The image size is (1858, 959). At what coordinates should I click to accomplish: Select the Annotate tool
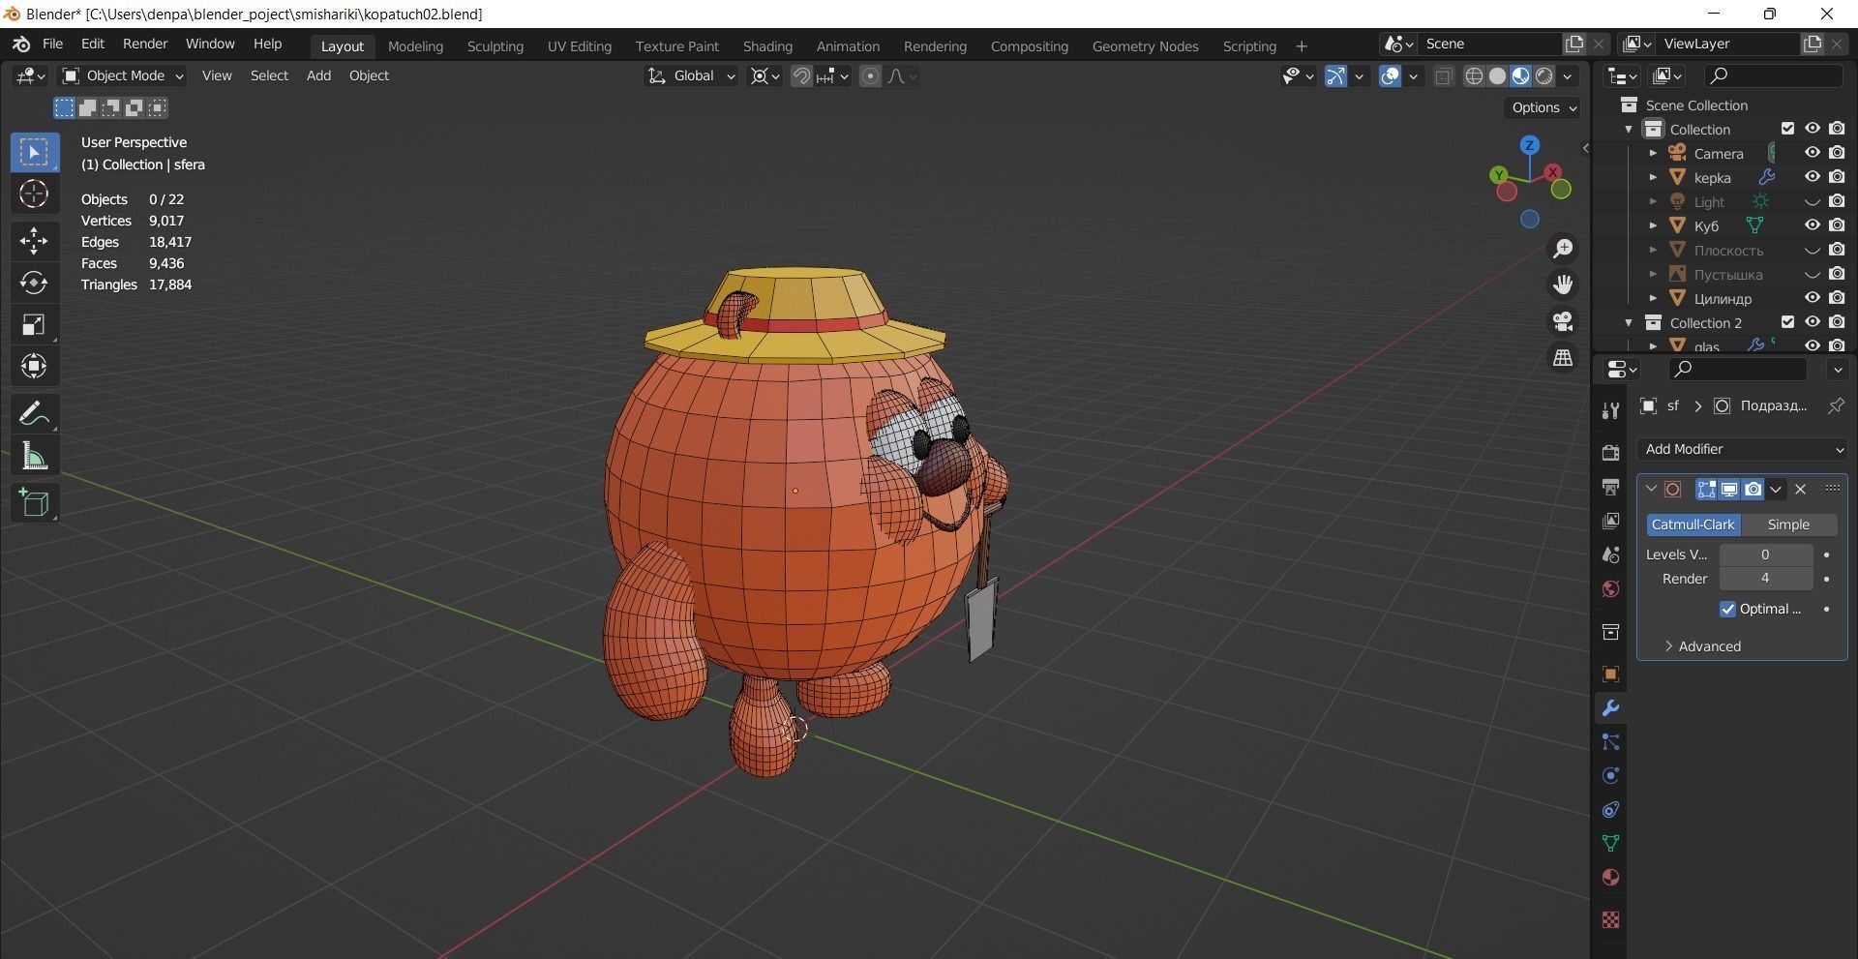point(34,413)
